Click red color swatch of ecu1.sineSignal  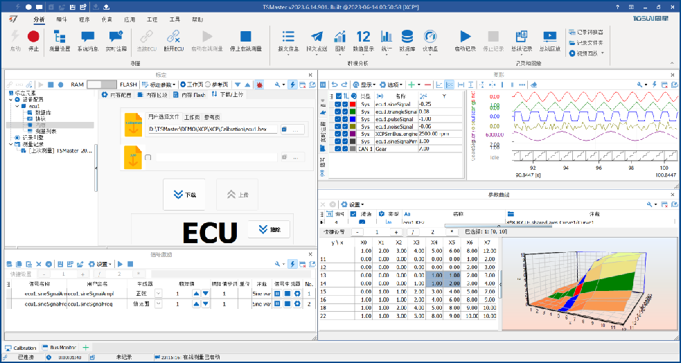click(352, 105)
